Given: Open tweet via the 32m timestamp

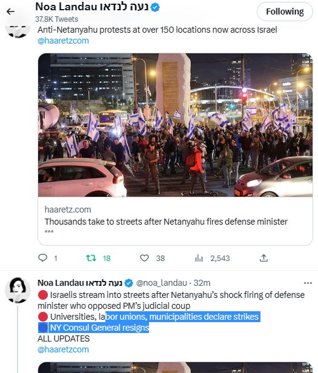Looking at the screenshot, I should (202, 283).
